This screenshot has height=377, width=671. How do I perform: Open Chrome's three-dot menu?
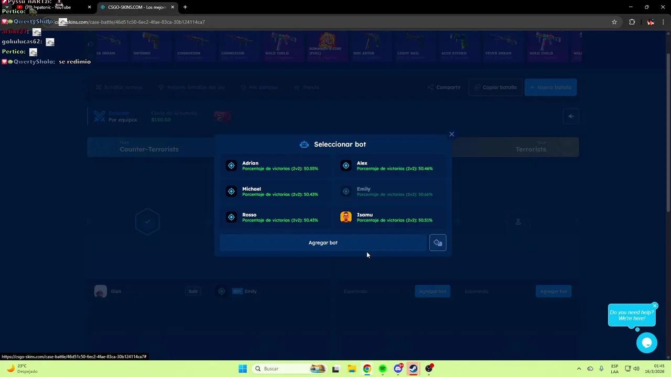tap(662, 22)
